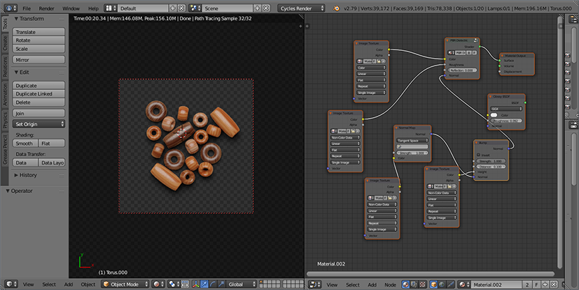Screen dimensions: 579x290
Task: Open the Render menu
Action: click(x=47, y=8)
